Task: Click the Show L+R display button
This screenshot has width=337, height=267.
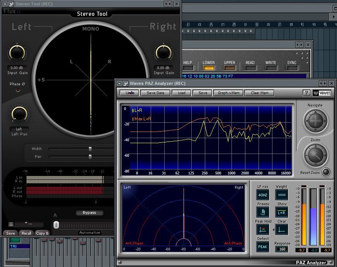Action: [x=282, y=212]
